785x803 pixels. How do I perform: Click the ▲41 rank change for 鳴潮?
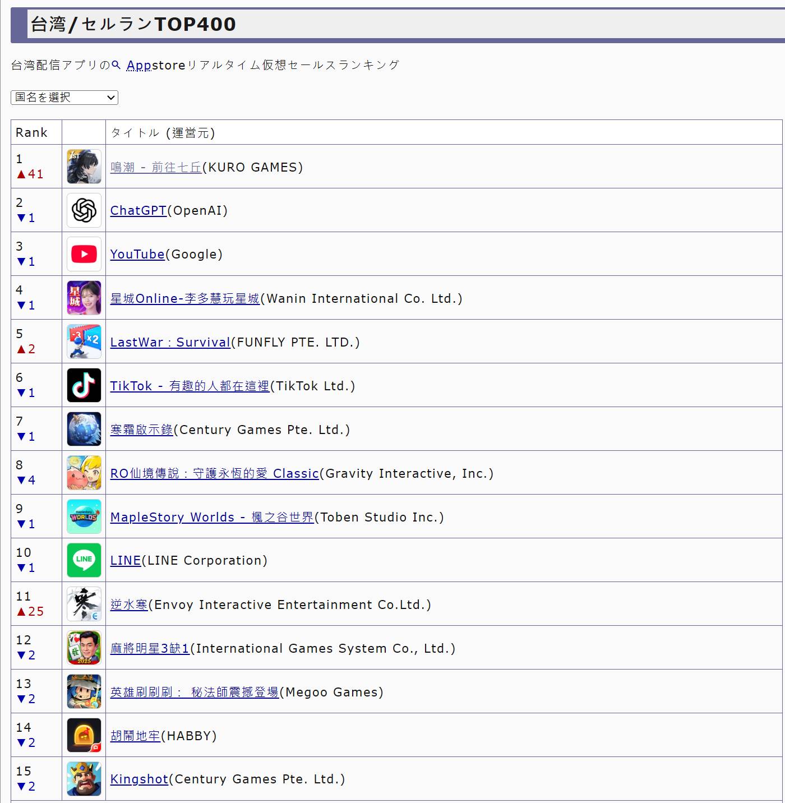pyautogui.click(x=30, y=174)
